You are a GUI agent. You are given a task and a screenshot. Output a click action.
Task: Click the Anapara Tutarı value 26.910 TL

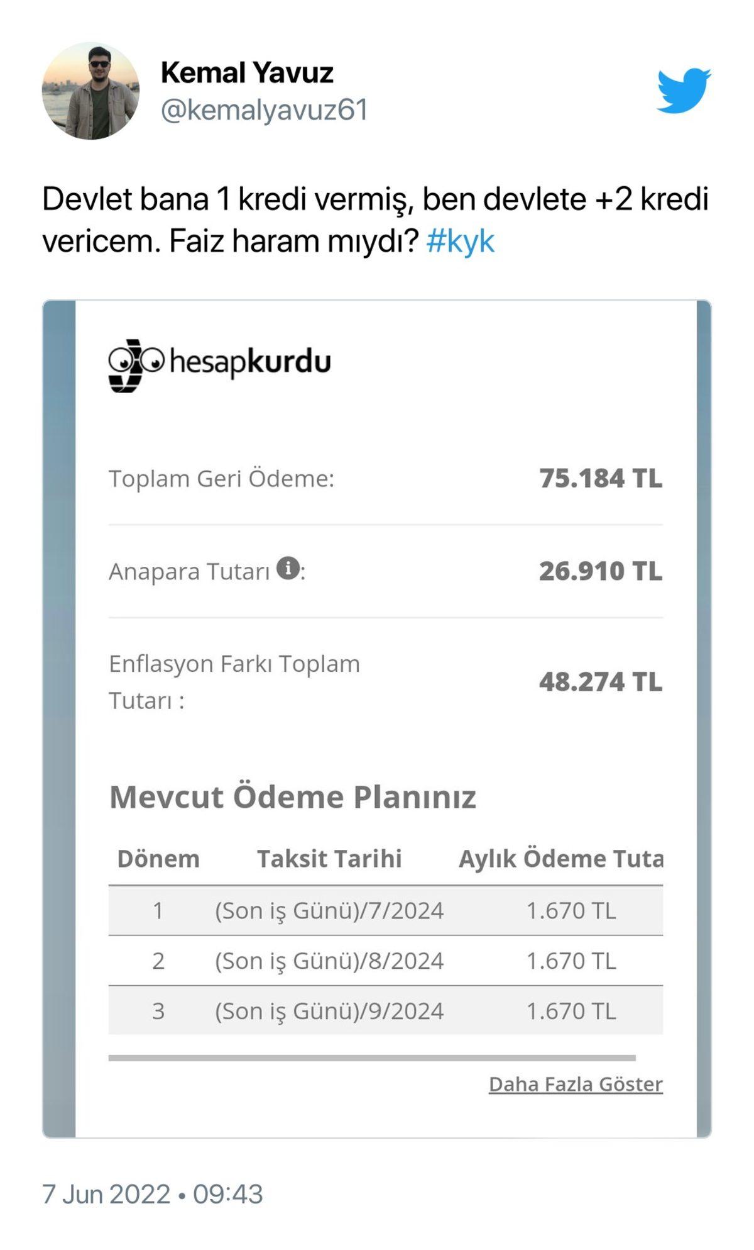600,571
